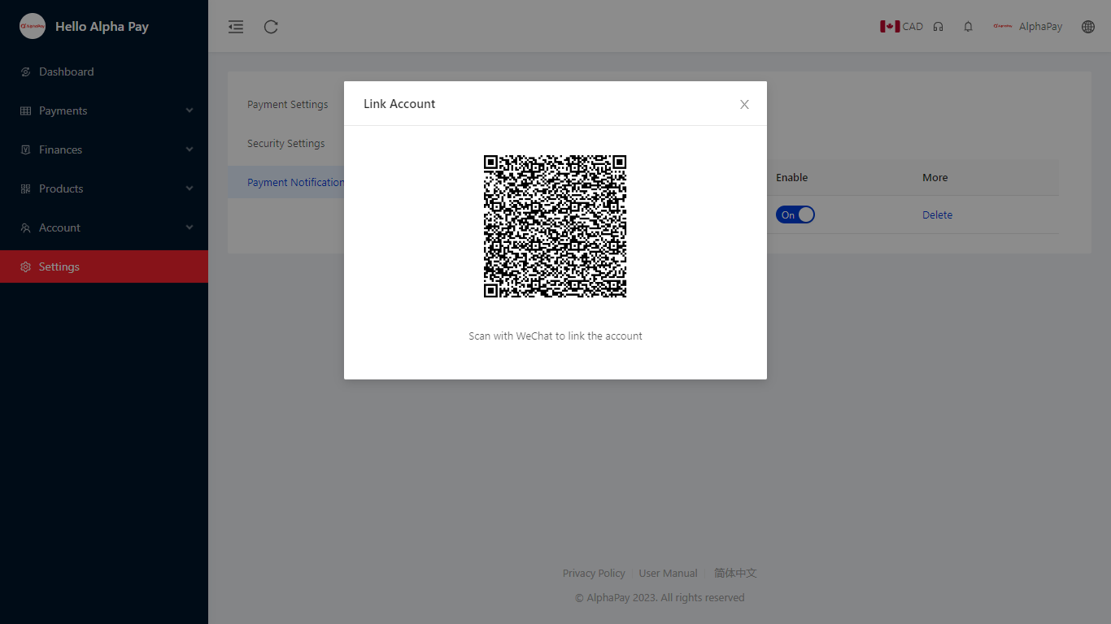Click the refresh page icon
The height and width of the screenshot is (624, 1111).
coord(272,27)
